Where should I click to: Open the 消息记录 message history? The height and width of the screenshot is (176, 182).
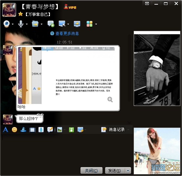coord(113,130)
